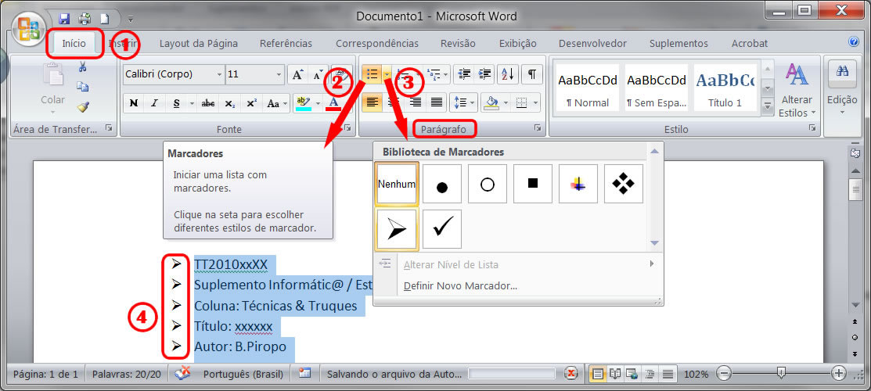Expand the styles gallery More button
Screen dimensions: 871x391
tap(768, 105)
